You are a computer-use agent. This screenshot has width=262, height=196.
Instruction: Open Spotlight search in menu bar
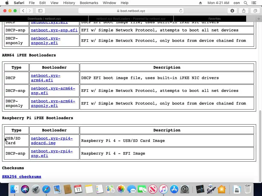tap(245, 3)
